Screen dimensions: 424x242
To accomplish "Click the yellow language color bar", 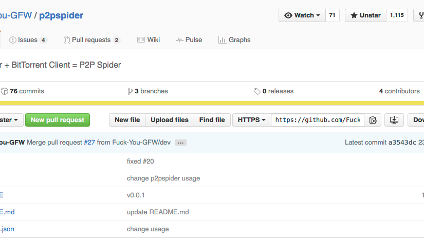I will point(212,103).
